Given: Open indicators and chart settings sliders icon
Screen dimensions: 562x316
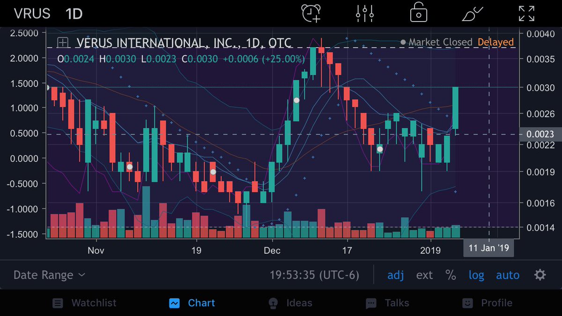Looking at the screenshot, I should 364,13.
